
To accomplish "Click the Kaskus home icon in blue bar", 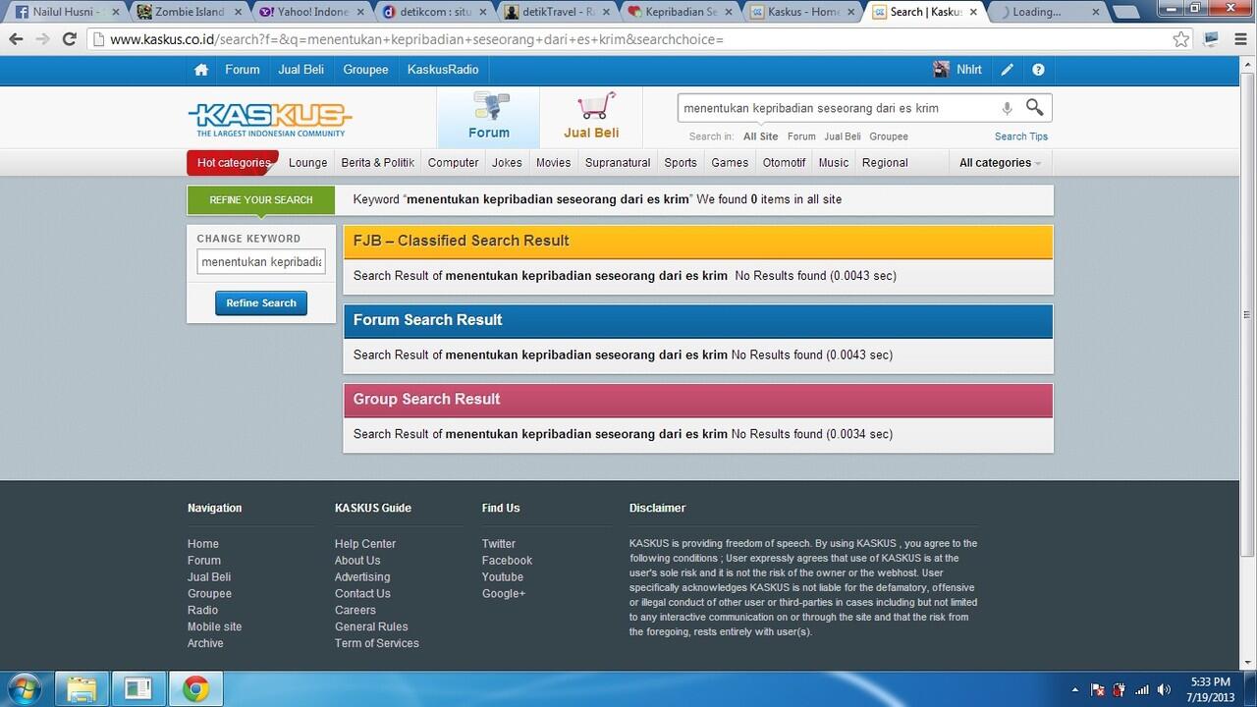I will click(x=201, y=70).
